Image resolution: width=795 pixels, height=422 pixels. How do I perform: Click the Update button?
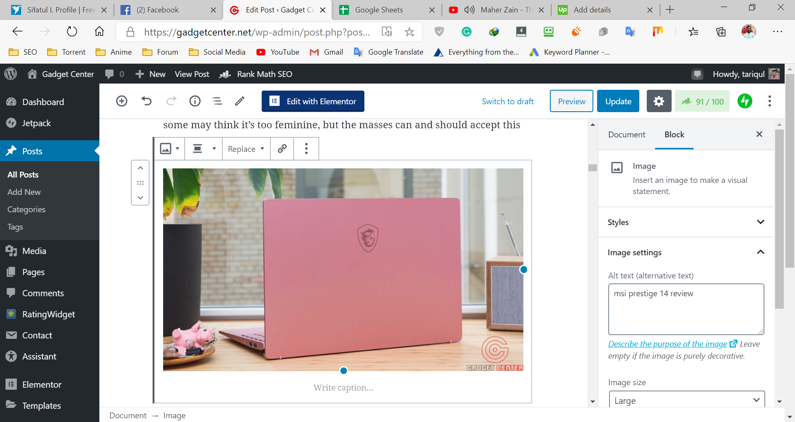click(x=618, y=101)
